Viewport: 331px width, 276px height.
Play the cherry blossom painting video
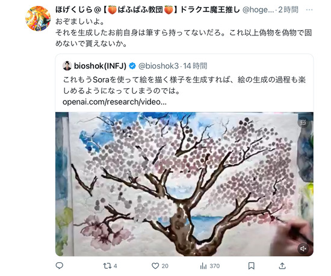pos(184,184)
